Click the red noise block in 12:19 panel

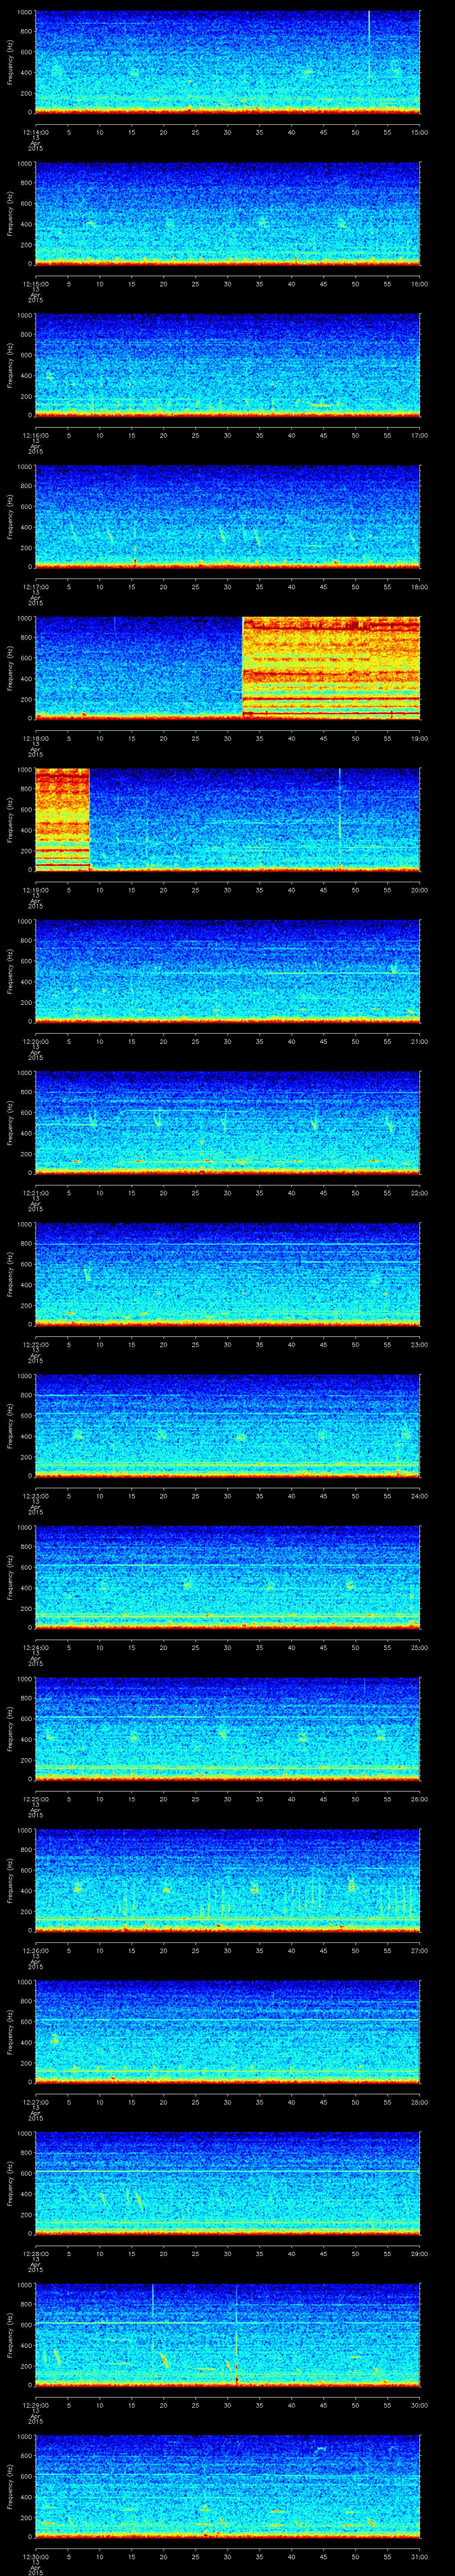(x=62, y=819)
